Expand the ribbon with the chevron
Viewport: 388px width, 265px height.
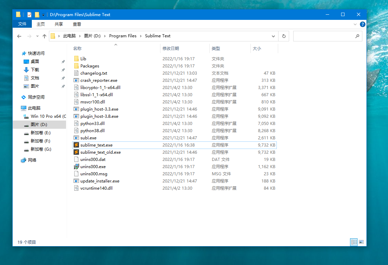(355, 24)
